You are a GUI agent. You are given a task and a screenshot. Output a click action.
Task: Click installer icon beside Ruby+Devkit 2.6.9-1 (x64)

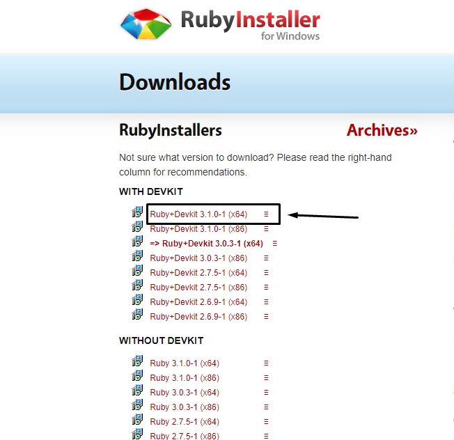click(x=138, y=299)
